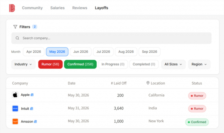This screenshot has height=133, width=224.
Task: Deselect the May 2026 month chip
Action: click(57, 52)
